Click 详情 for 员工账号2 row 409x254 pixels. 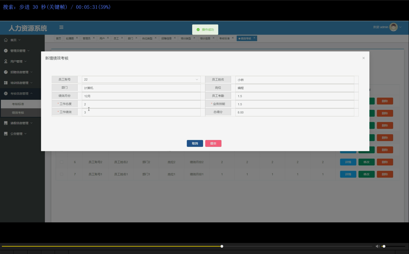pyautogui.click(x=348, y=162)
